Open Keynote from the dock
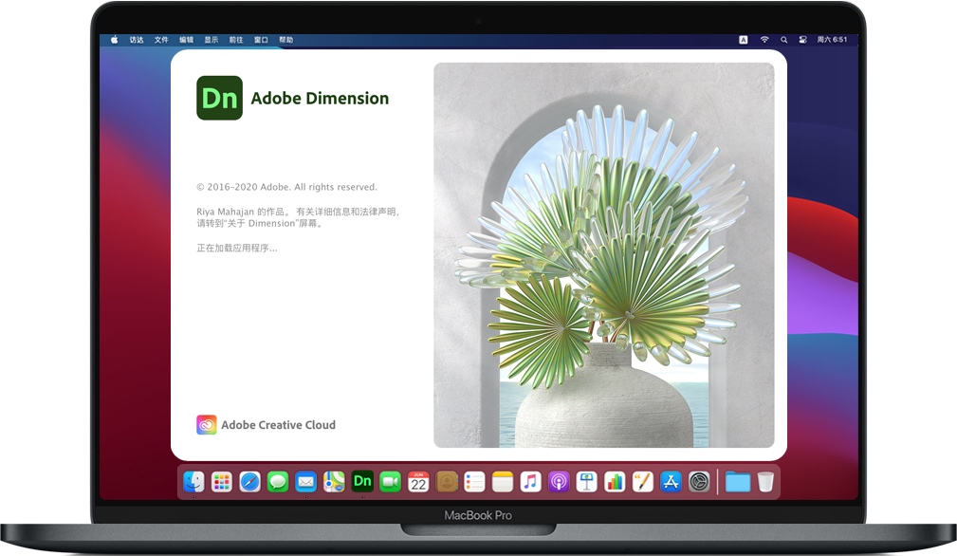Image resolution: width=957 pixels, height=556 pixels. click(586, 482)
